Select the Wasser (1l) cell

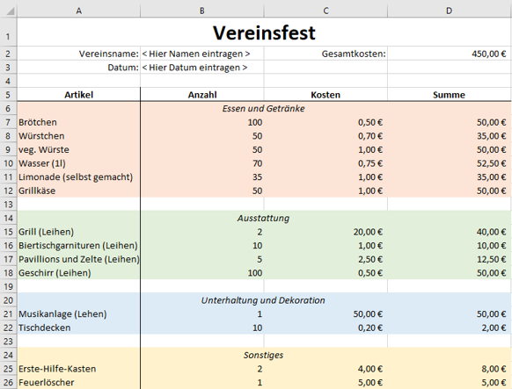(78, 163)
